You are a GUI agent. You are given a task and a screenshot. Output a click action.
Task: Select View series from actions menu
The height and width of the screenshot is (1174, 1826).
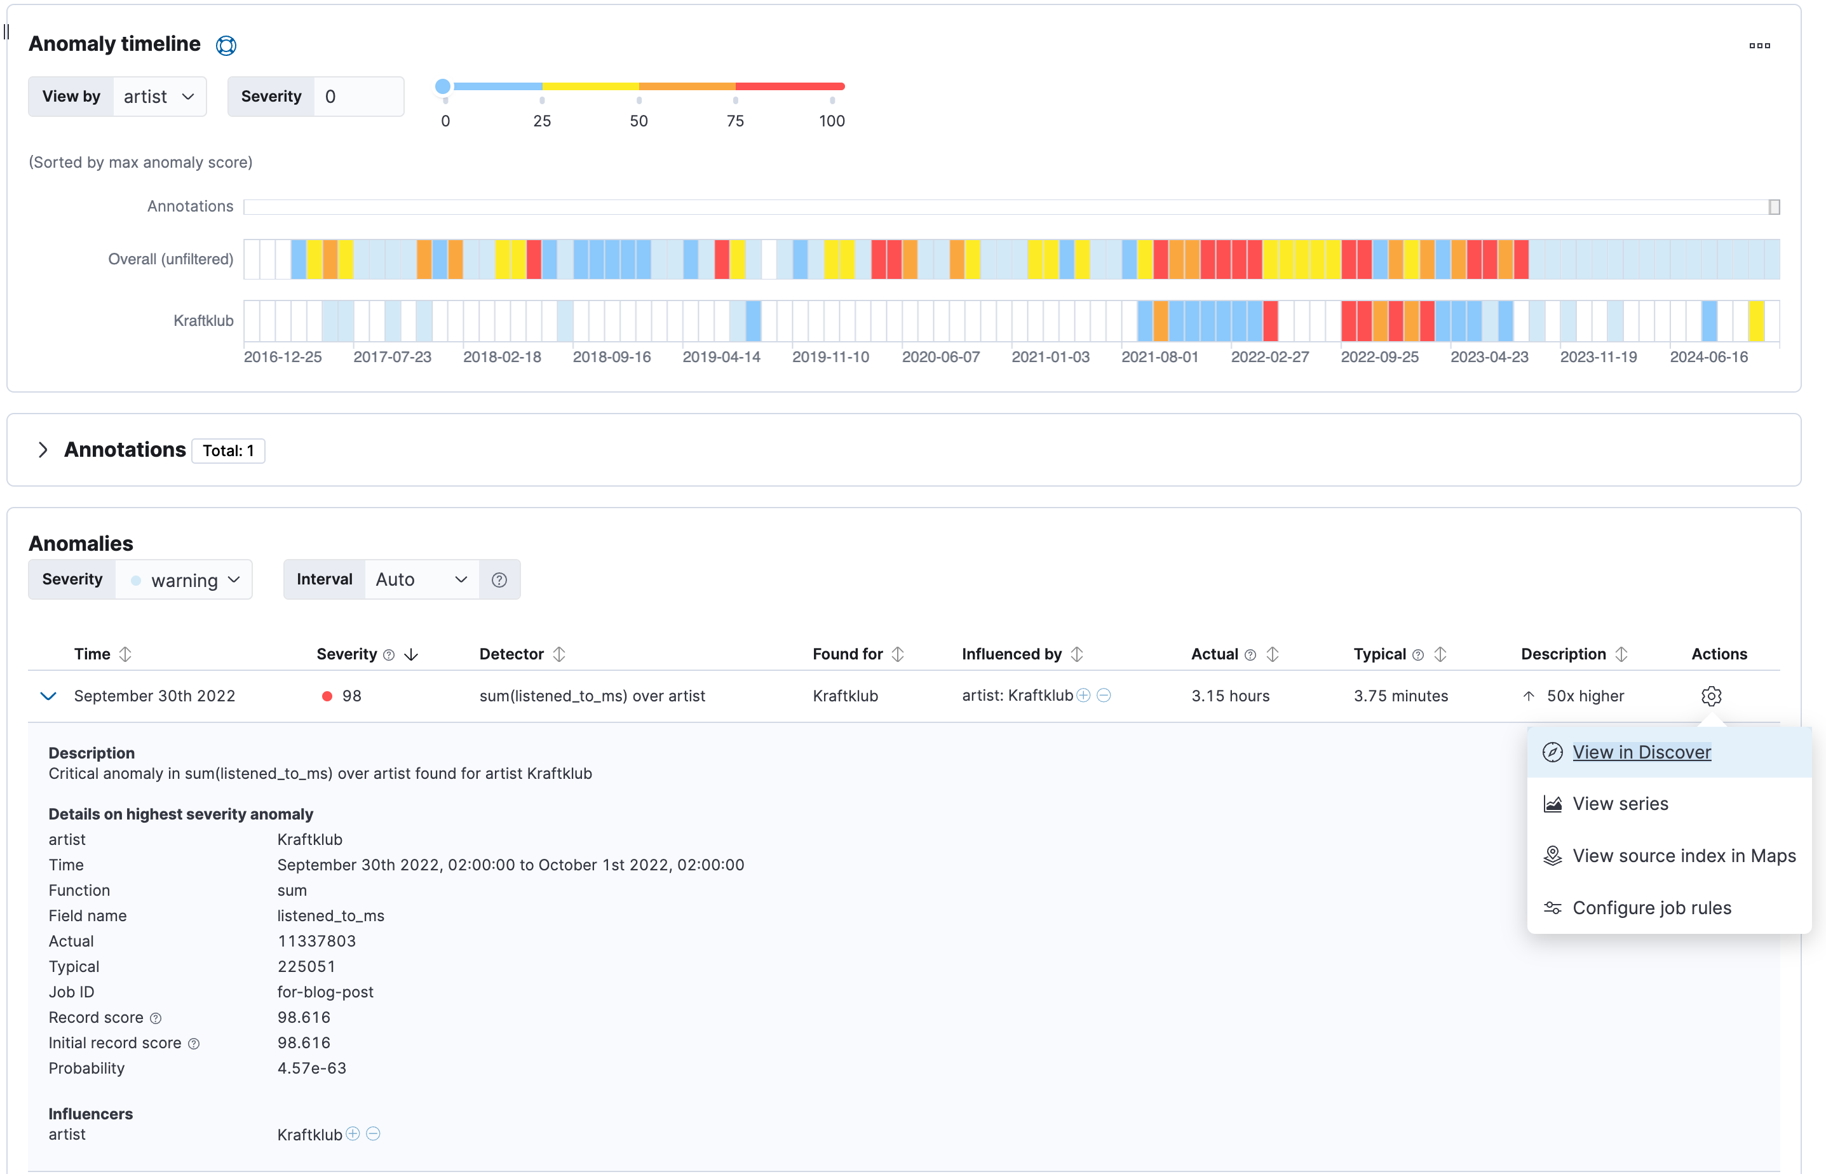[1620, 804]
